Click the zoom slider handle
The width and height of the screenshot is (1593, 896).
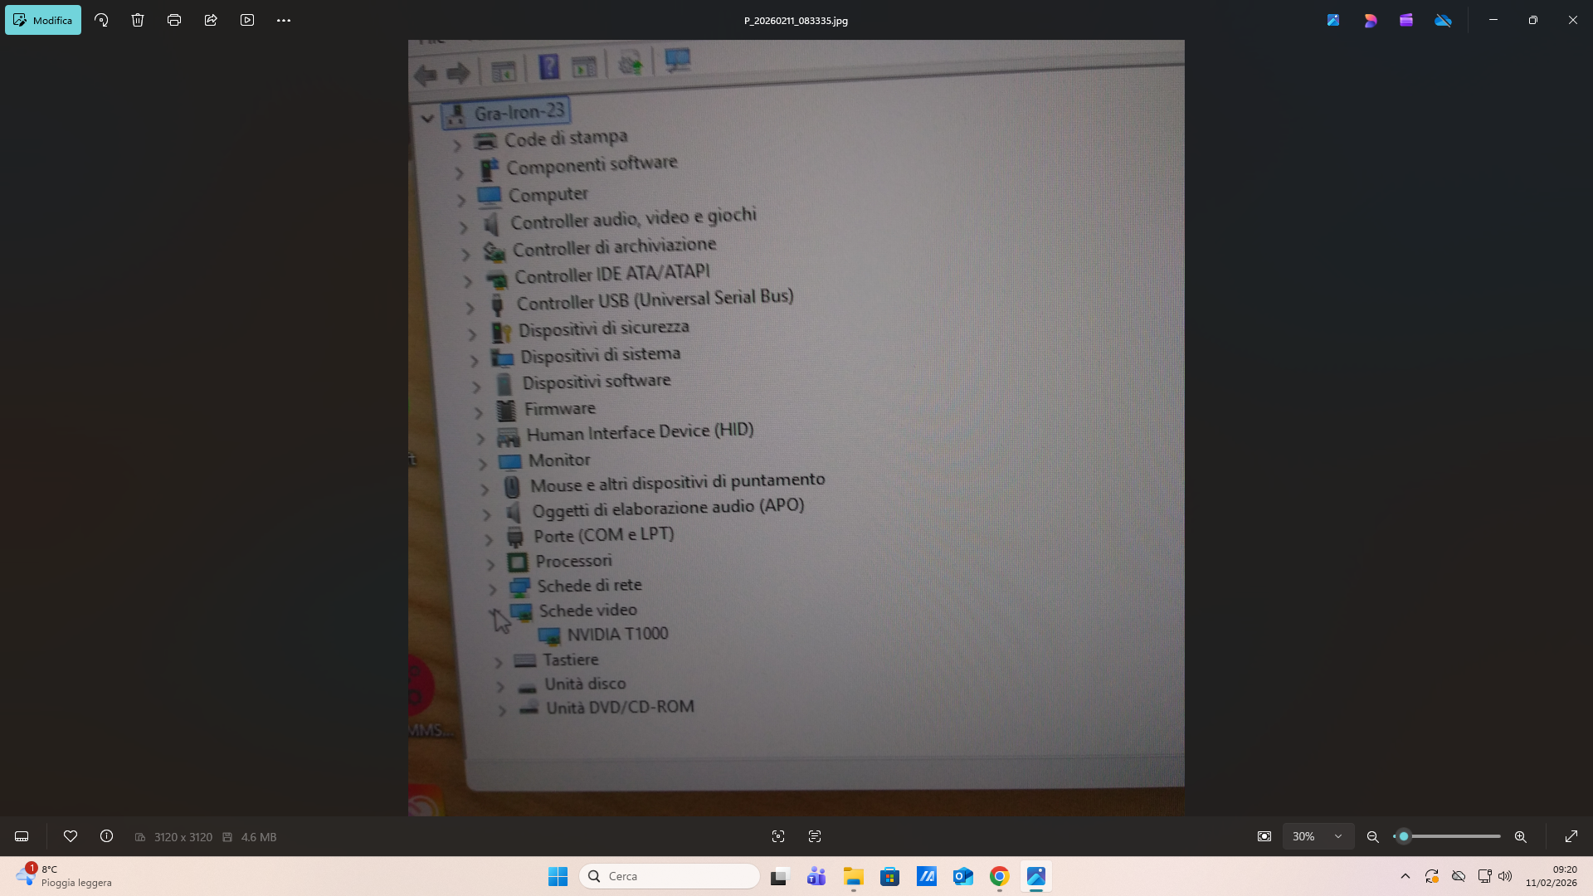tap(1404, 836)
